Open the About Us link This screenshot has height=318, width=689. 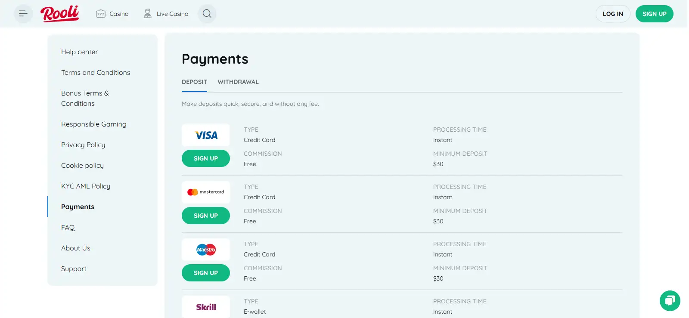pos(76,248)
